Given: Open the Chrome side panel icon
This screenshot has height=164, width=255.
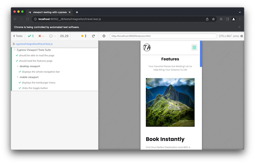Looking at the screenshot, I should [x=227, y=19].
